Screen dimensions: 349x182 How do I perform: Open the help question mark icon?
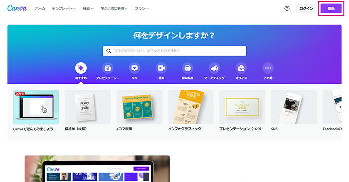pos(287,8)
